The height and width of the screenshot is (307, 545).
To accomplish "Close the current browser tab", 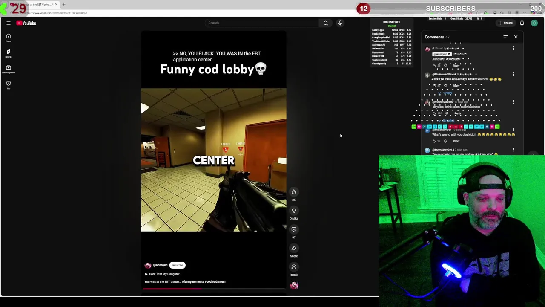I will click(x=55, y=4).
